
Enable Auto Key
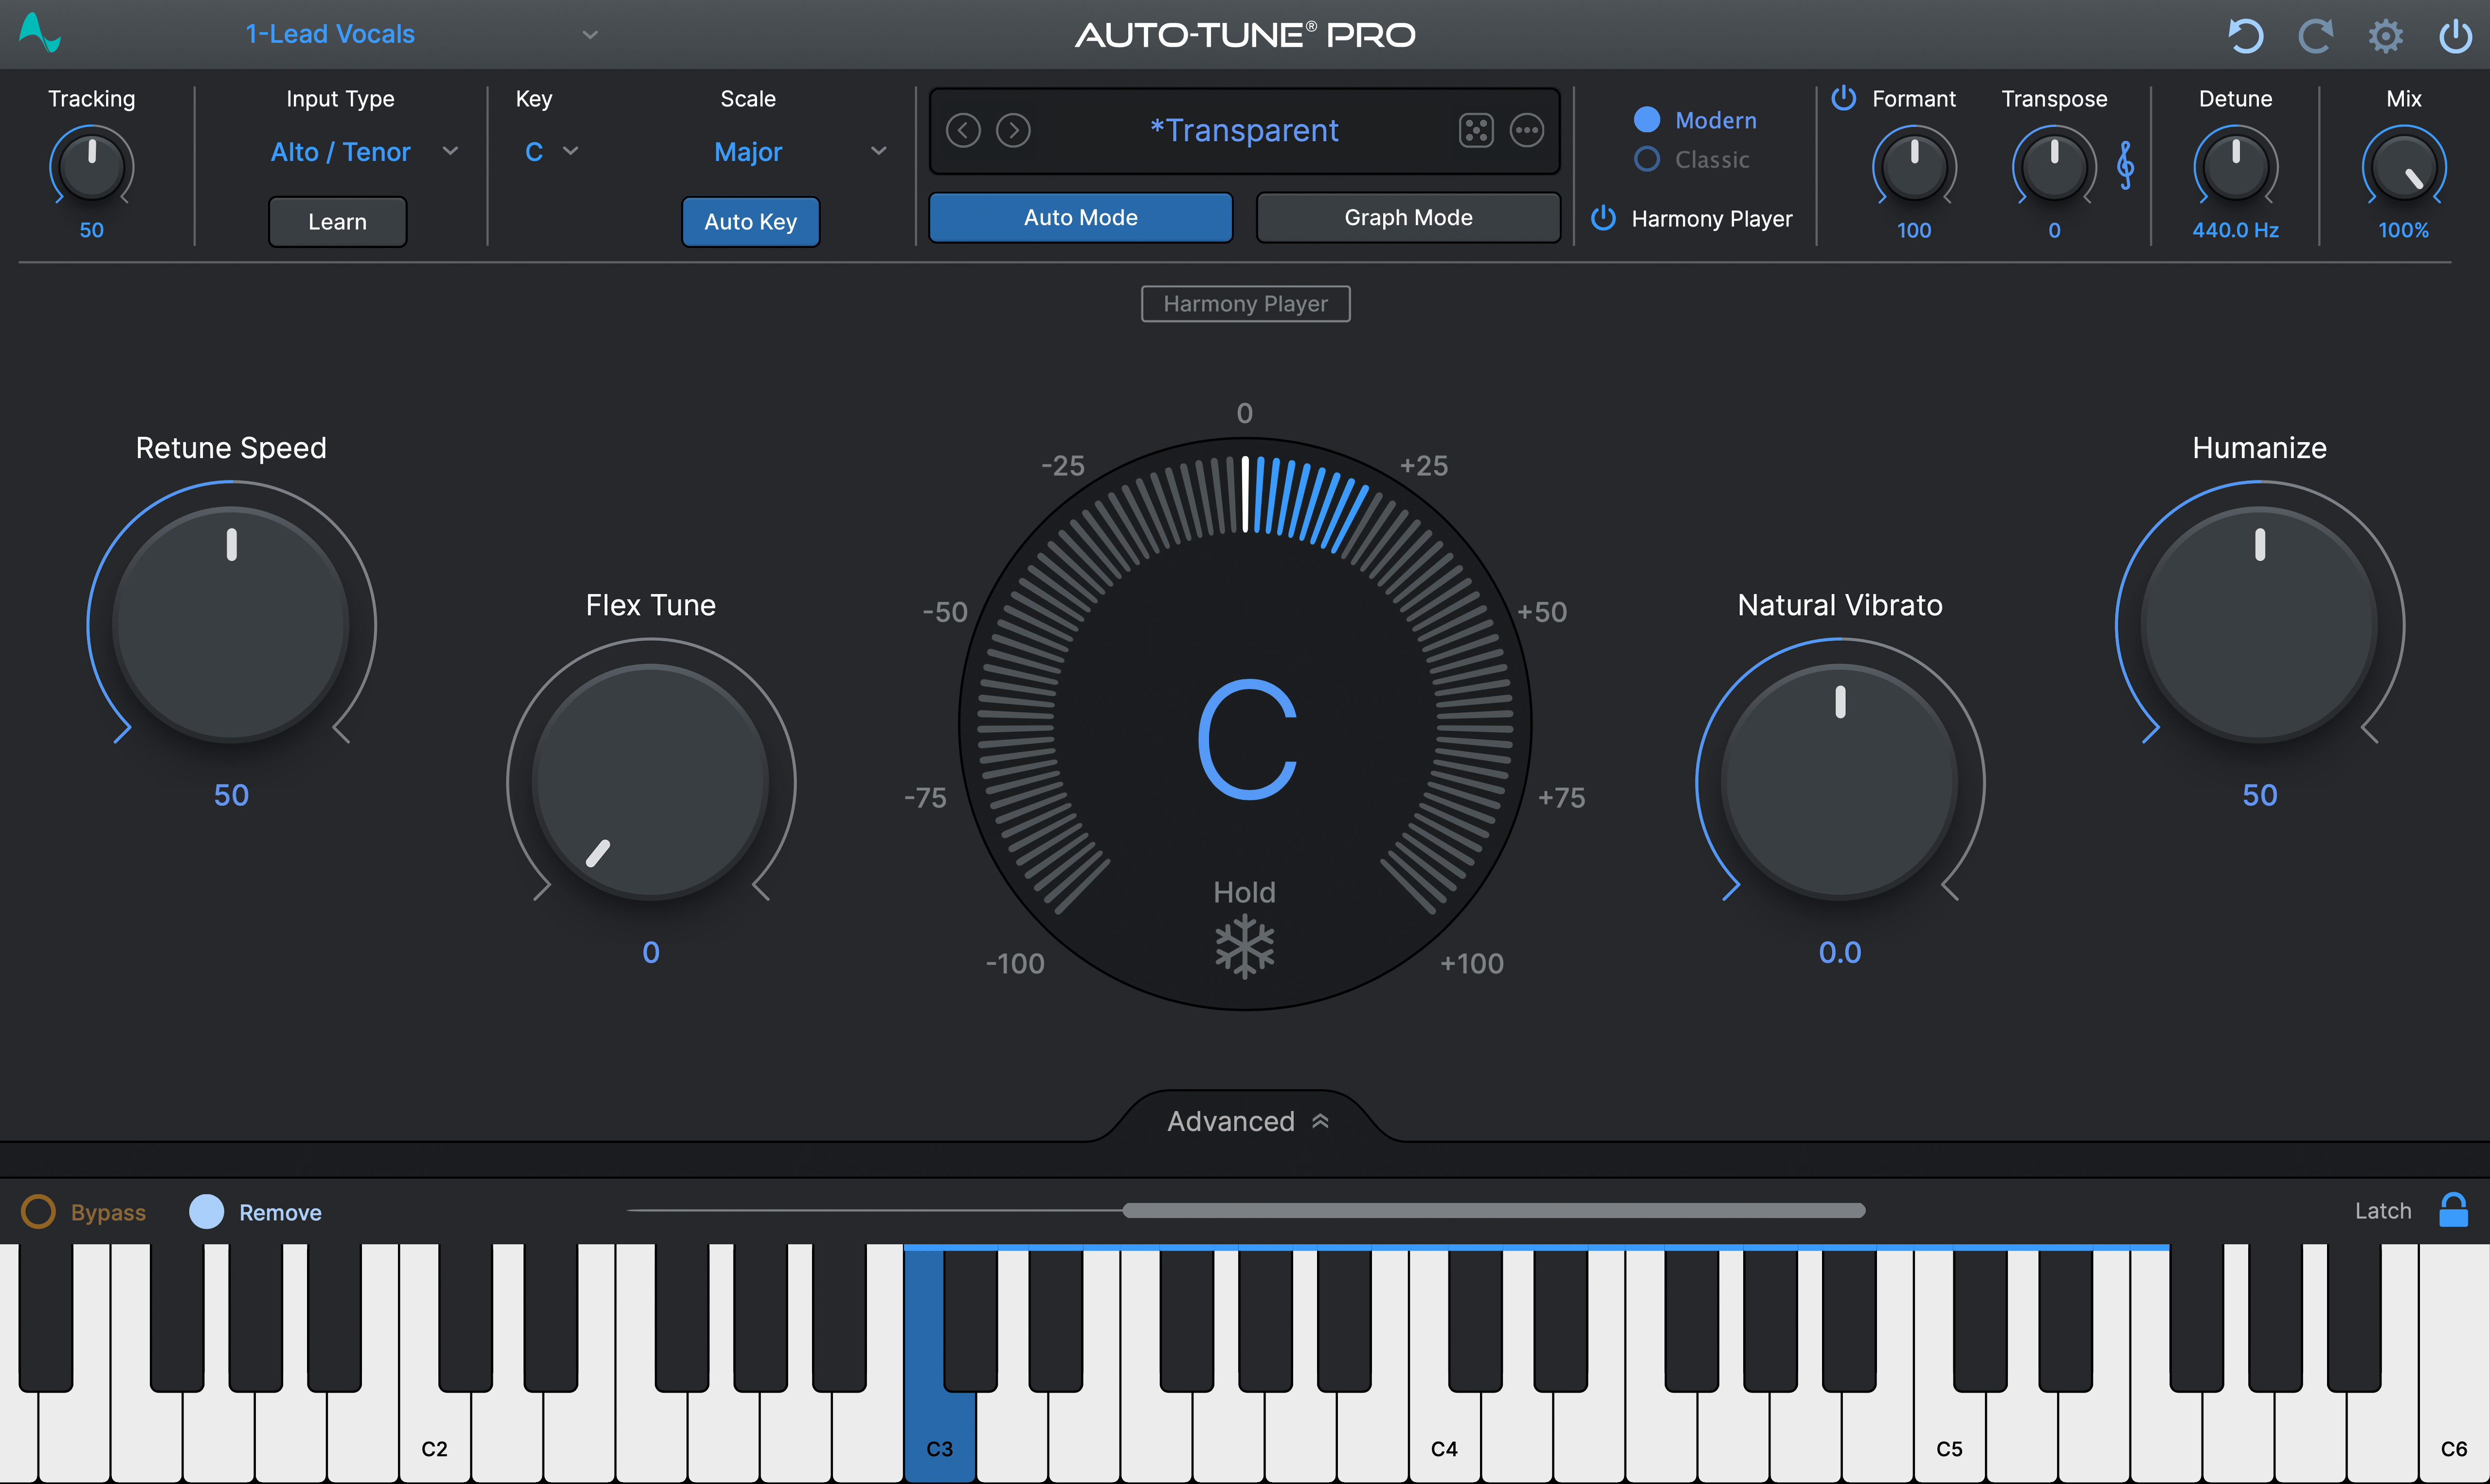[x=749, y=221]
